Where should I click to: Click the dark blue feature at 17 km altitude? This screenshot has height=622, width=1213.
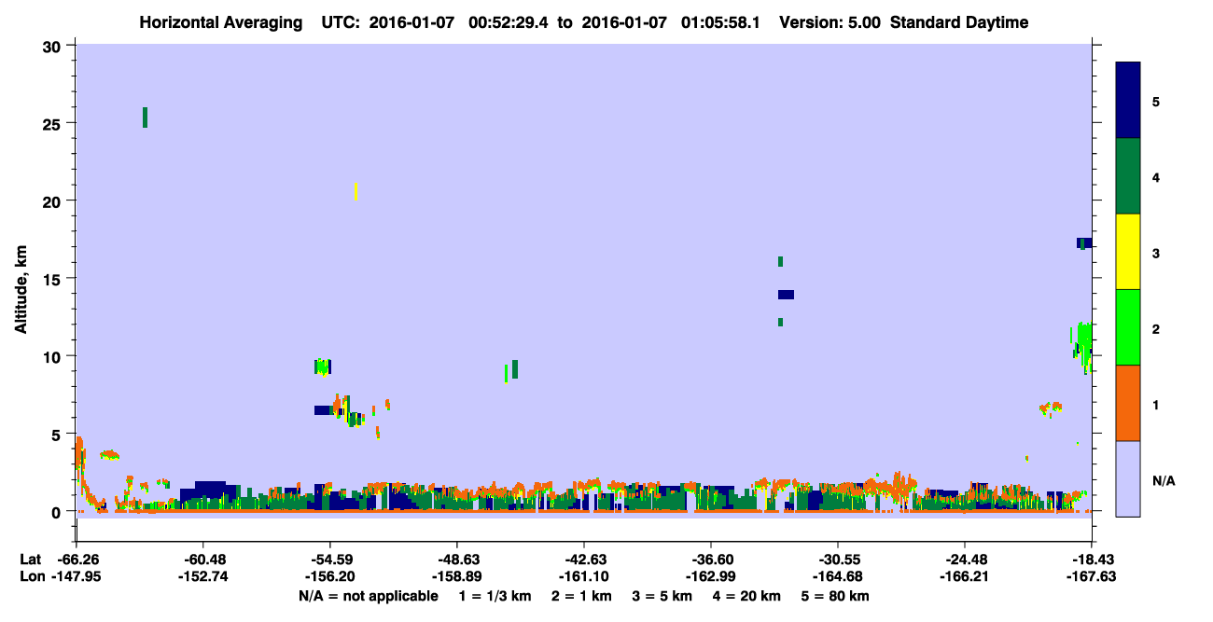coord(1084,243)
